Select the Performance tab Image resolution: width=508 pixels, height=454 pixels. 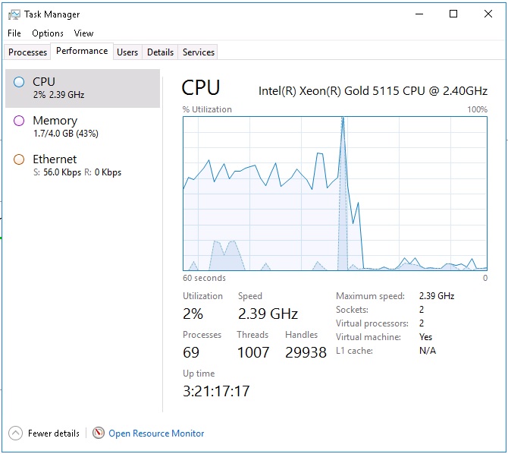(82, 51)
